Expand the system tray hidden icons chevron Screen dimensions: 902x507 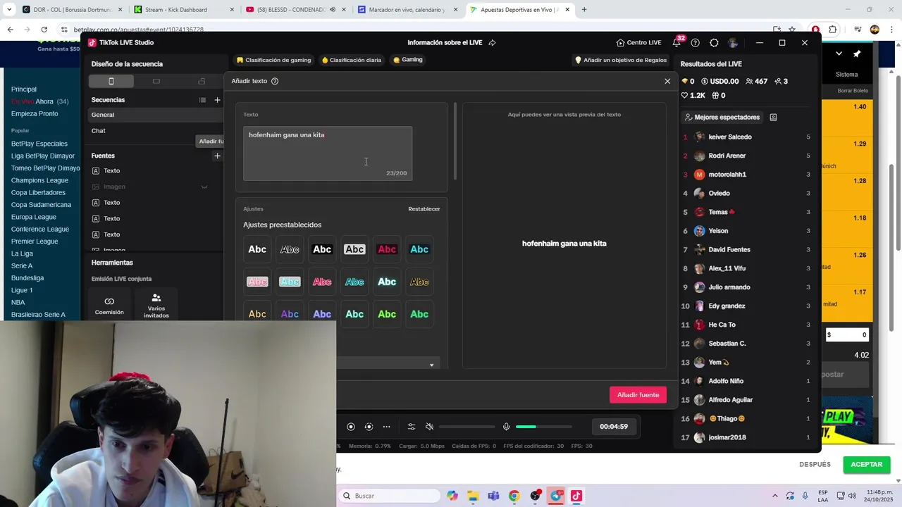point(774,496)
